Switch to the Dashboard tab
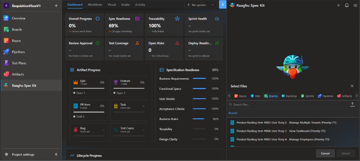This screenshot has height=161, width=360. [x=75, y=5]
